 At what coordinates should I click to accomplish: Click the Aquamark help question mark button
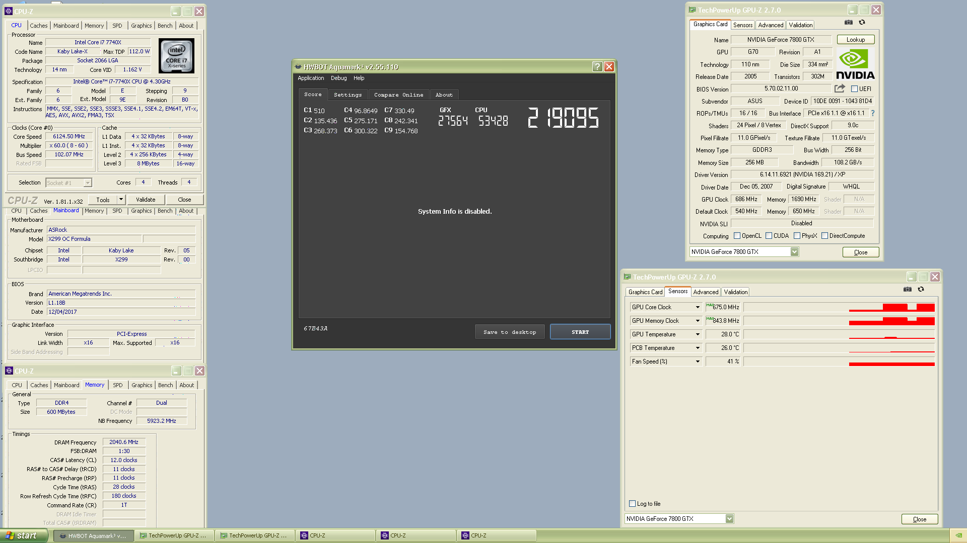pyautogui.click(x=597, y=67)
